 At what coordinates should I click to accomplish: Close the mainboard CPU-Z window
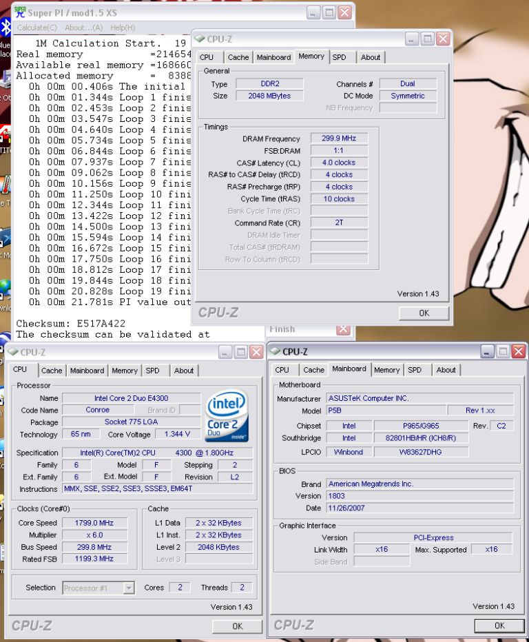519,351
